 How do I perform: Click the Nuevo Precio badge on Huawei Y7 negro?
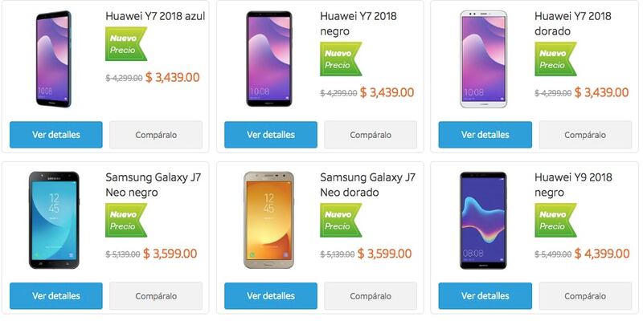[x=341, y=59]
